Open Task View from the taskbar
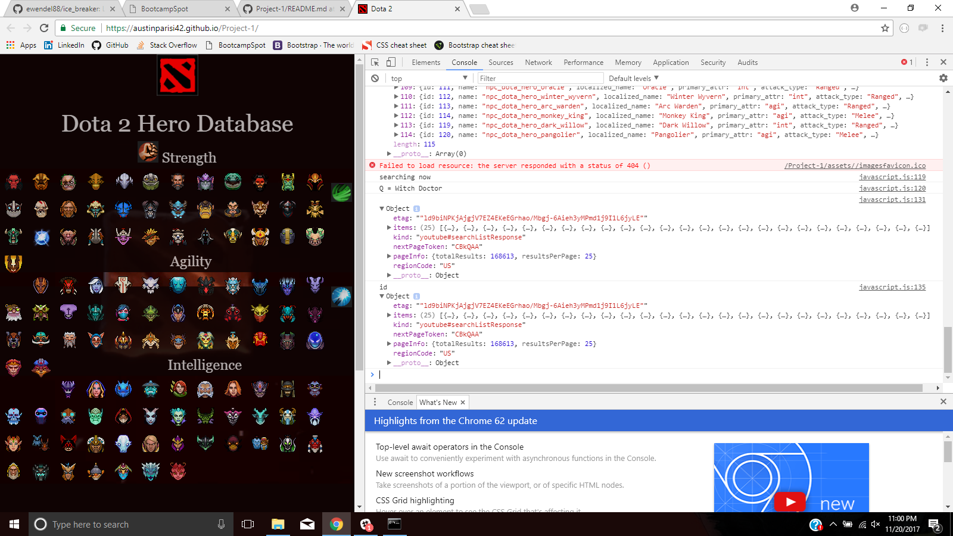This screenshot has width=953, height=536. coord(247,524)
